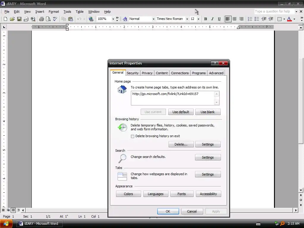Apply bulleted list formatting

coord(257,19)
